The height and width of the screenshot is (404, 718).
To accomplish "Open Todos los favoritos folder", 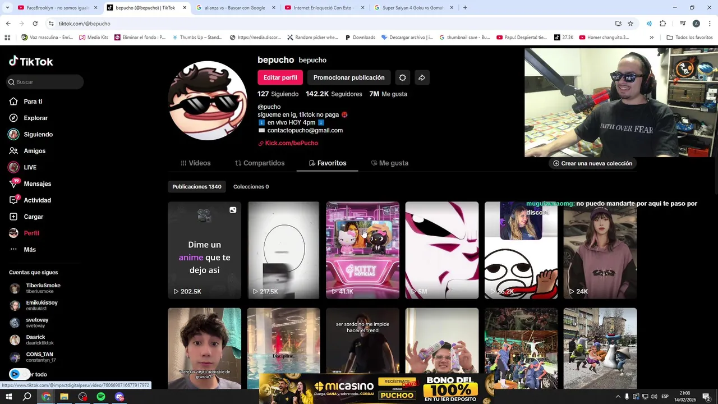I will pyautogui.click(x=689, y=38).
